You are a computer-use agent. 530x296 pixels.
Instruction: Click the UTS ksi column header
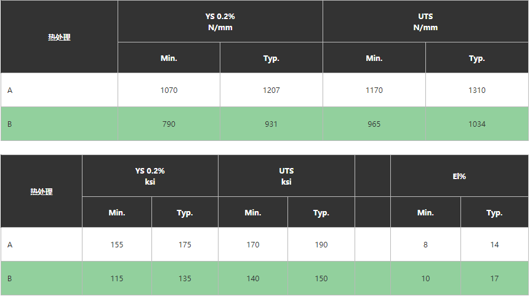coord(286,176)
